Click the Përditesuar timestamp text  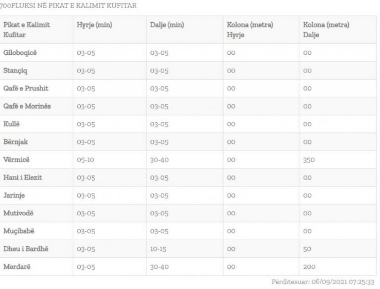point(323,282)
